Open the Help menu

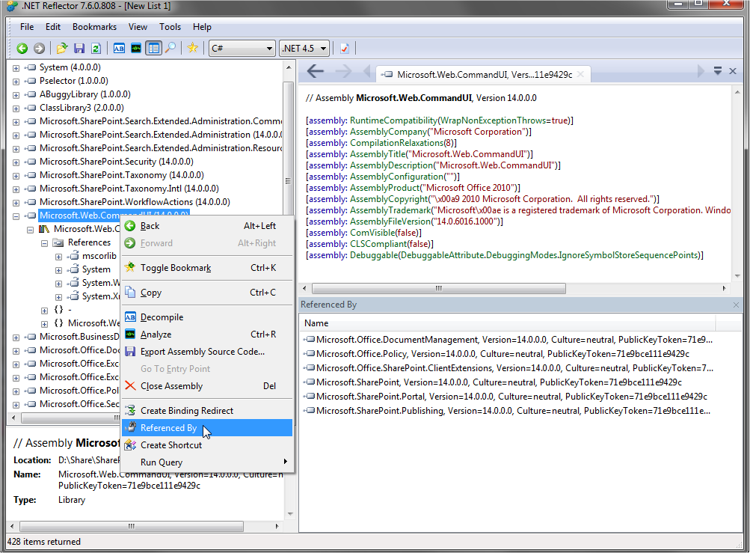(202, 27)
